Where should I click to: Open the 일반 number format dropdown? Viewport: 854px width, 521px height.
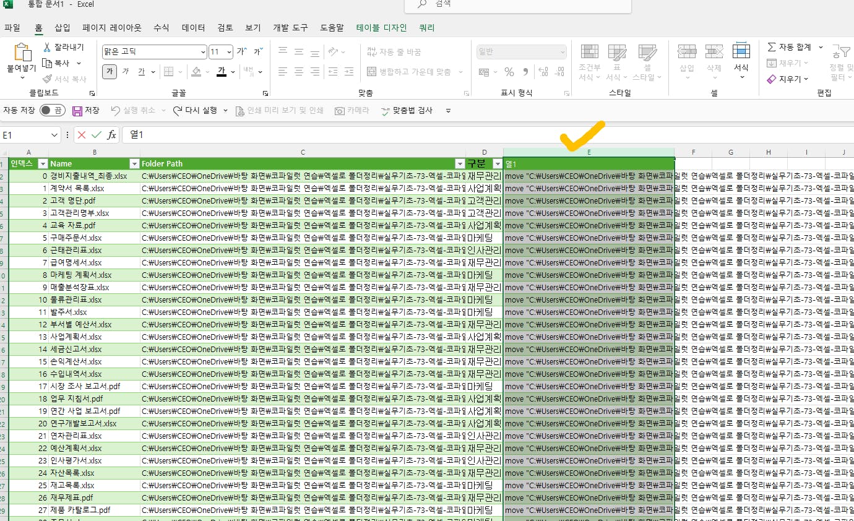click(562, 52)
